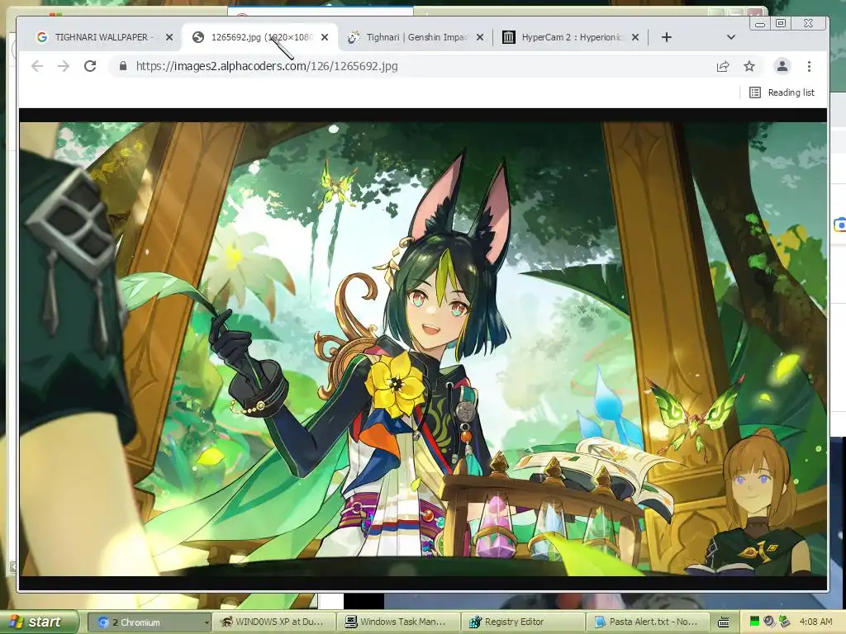Click the Tighnari wallpaper image
Image resolution: width=846 pixels, height=634 pixels.
(423, 349)
